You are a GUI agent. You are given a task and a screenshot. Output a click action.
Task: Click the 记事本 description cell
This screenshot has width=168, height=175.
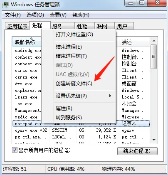[x=129, y=123]
